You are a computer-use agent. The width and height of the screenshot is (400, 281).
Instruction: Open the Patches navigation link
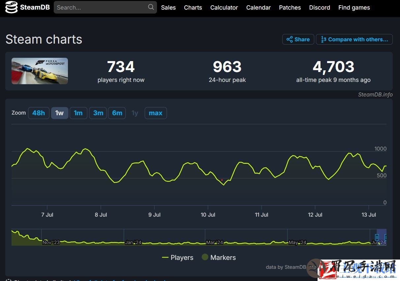pyautogui.click(x=290, y=7)
